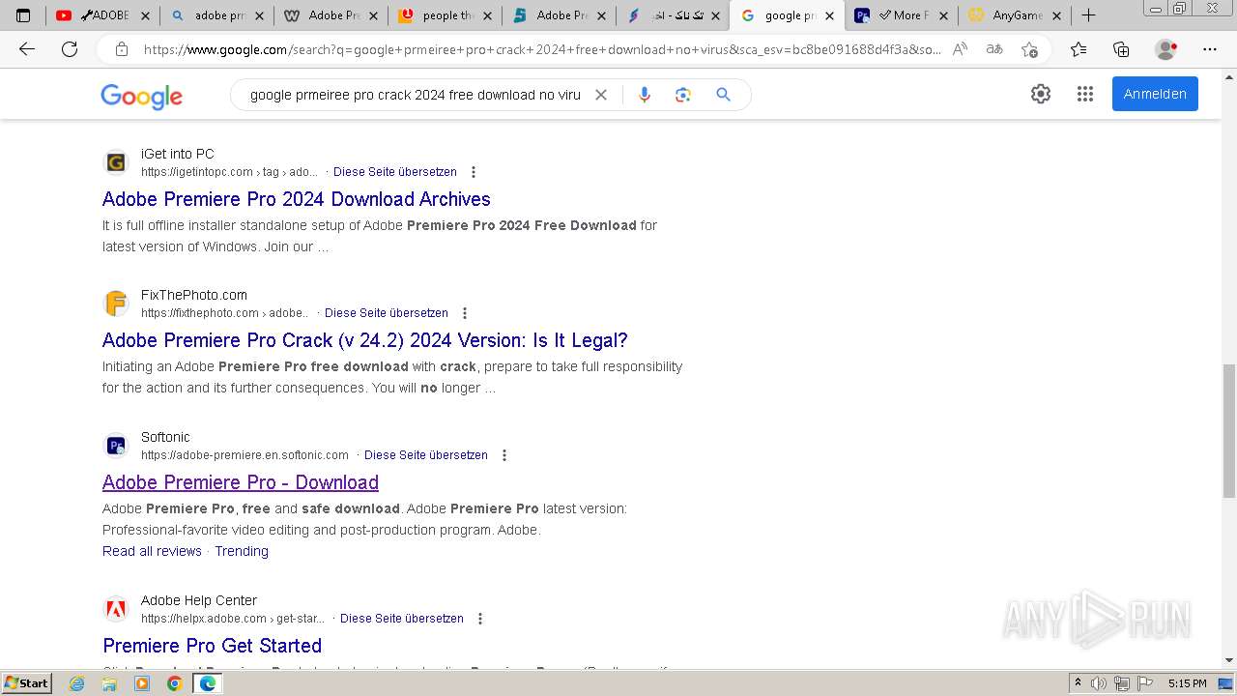Viewport: 1237px width, 696px height.
Task: Translate the iGet into PC result page
Action: tap(395, 172)
